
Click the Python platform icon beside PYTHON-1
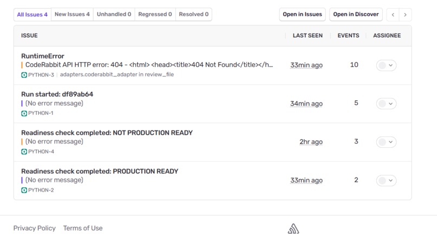pos(24,113)
